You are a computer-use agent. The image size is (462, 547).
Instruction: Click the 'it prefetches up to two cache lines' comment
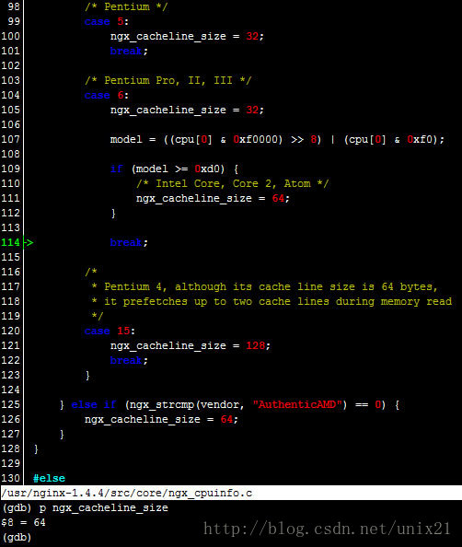(271, 301)
